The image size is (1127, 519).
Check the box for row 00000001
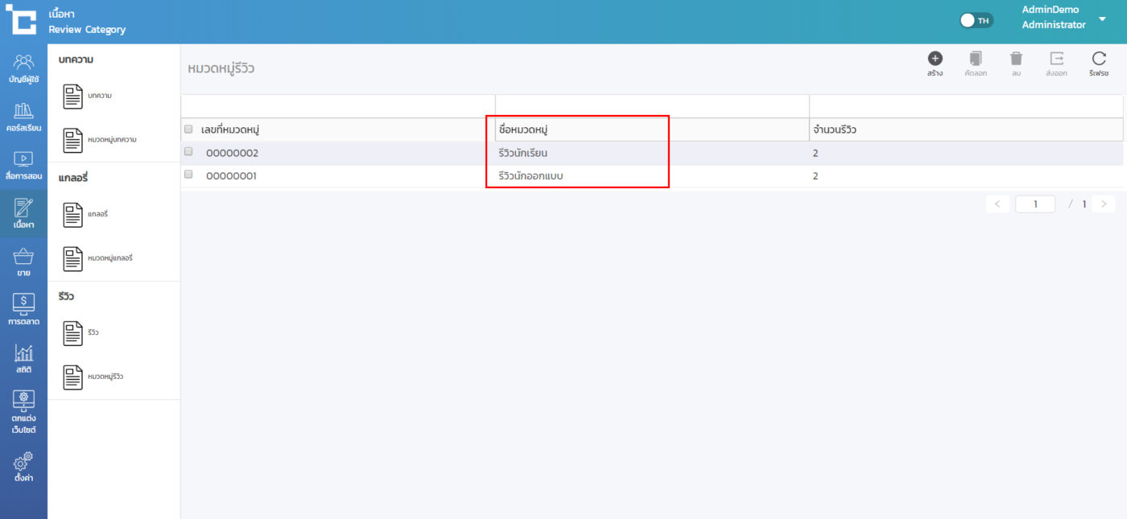click(188, 174)
